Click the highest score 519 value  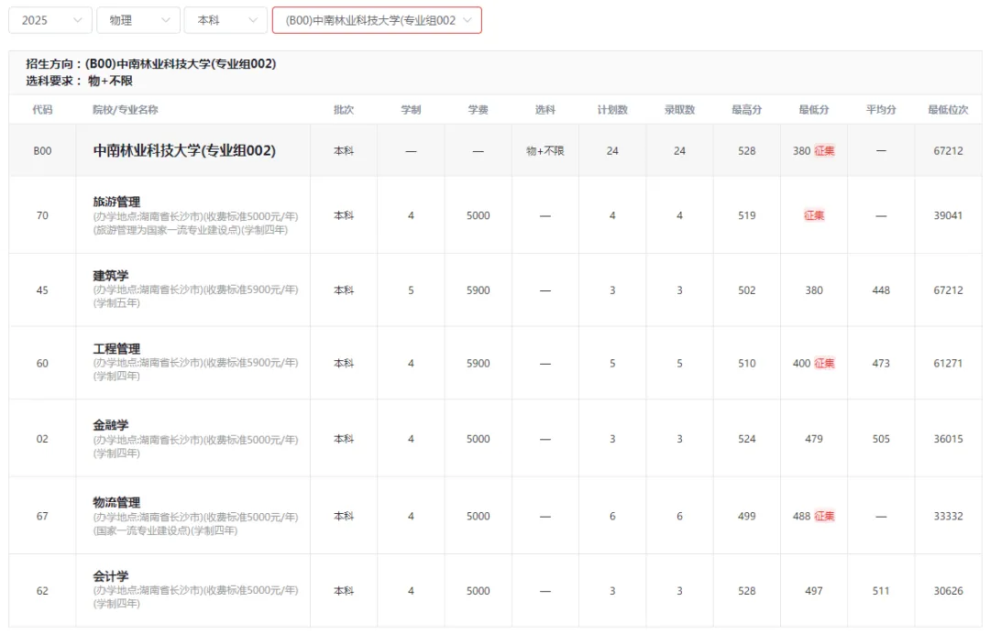pos(747,215)
